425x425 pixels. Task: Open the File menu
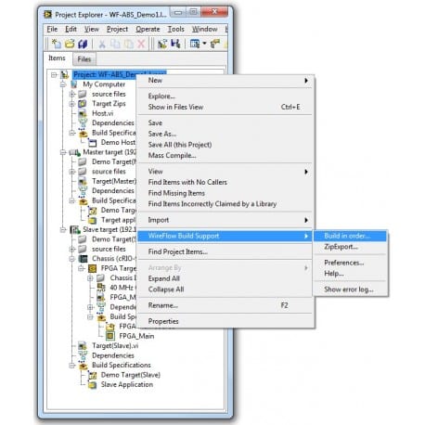[x=52, y=29]
